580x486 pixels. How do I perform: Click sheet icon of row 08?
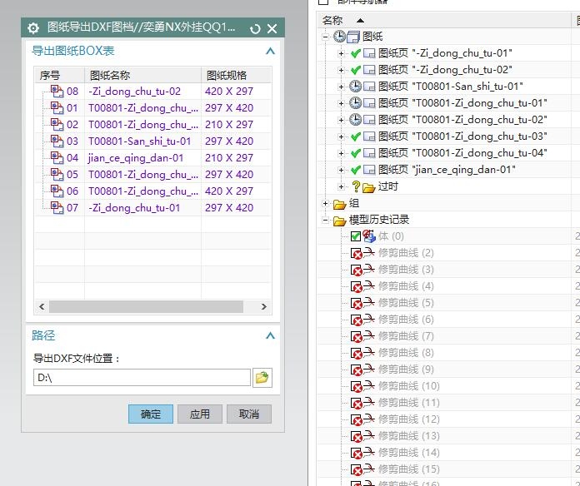(x=57, y=92)
